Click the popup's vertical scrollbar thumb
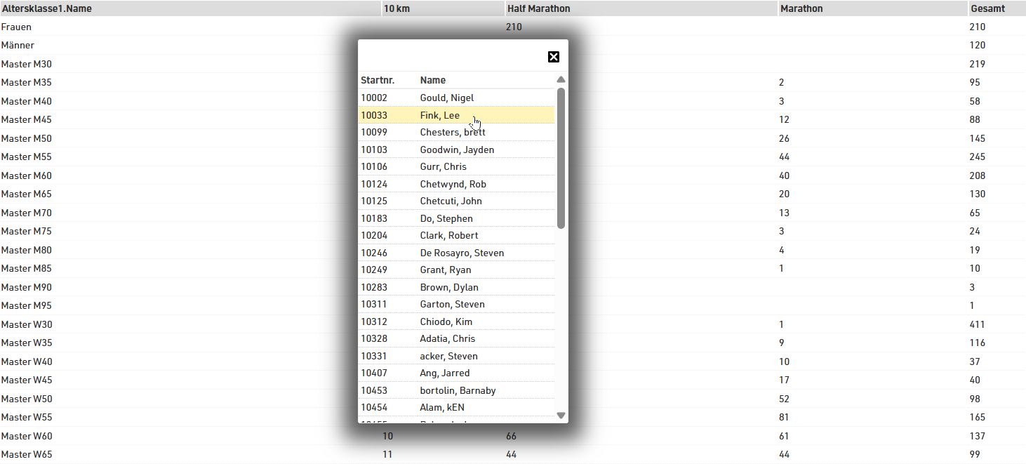1026x464 pixels. (x=561, y=158)
